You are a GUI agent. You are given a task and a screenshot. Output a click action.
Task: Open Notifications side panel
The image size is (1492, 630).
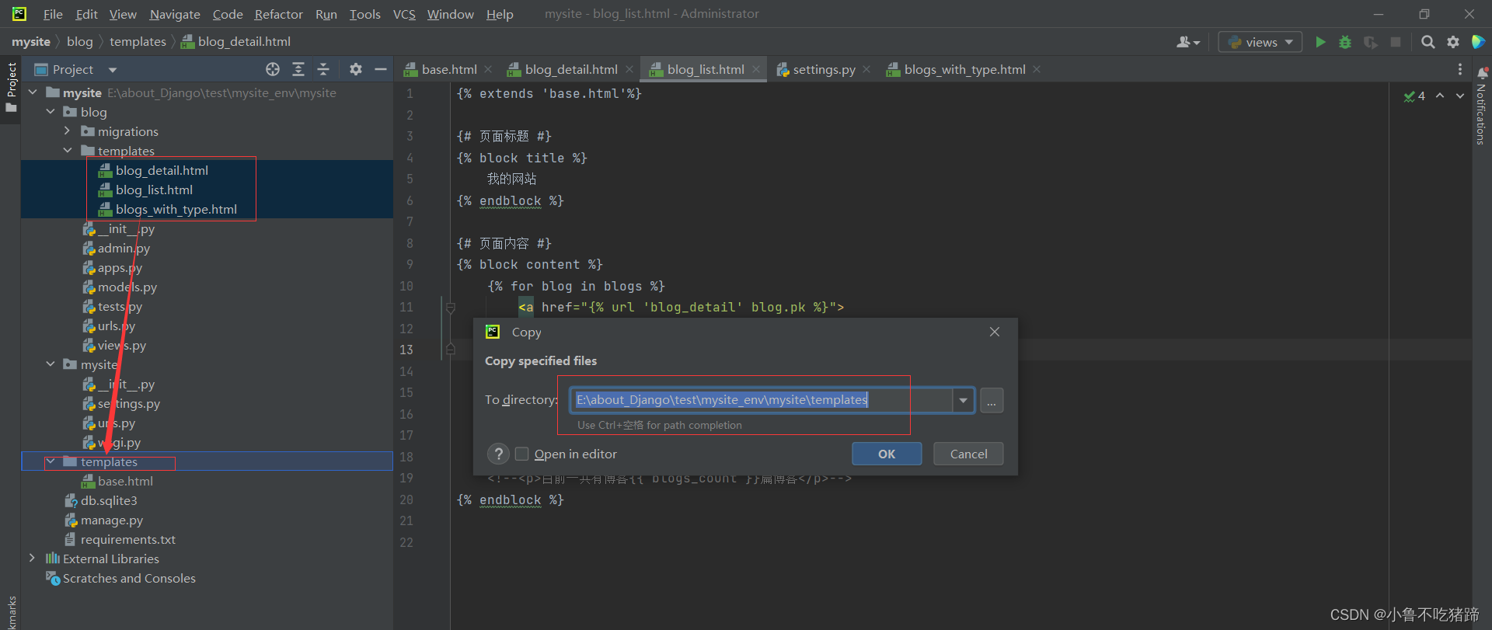(1481, 106)
